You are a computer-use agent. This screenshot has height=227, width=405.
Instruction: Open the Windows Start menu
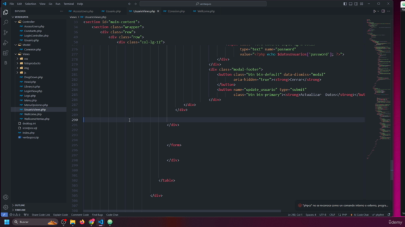coord(7,222)
